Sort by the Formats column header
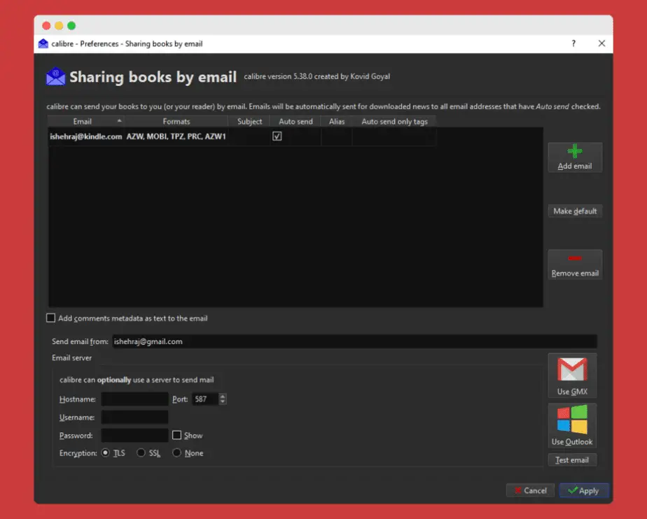647x519 pixels. [x=176, y=121]
